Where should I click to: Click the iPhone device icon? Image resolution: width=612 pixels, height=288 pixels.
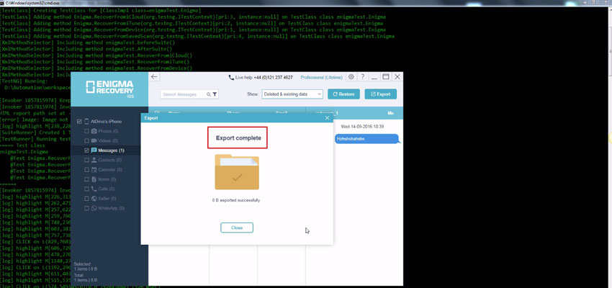point(86,122)
